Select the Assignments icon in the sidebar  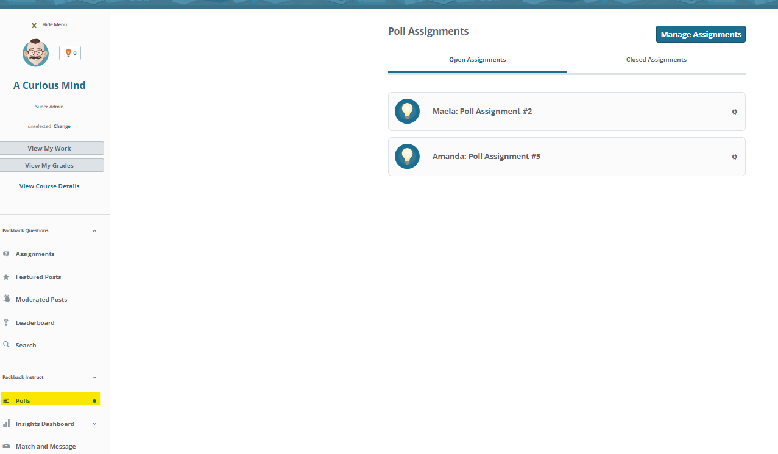[6, 254]
